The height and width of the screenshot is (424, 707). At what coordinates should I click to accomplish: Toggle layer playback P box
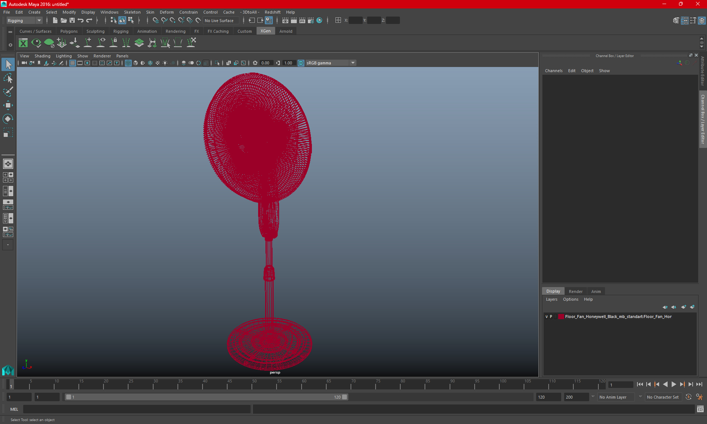pyautogui.click(x=551, y=317)
